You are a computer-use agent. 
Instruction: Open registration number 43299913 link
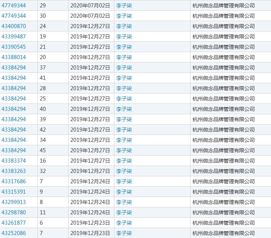pos(14,202)
